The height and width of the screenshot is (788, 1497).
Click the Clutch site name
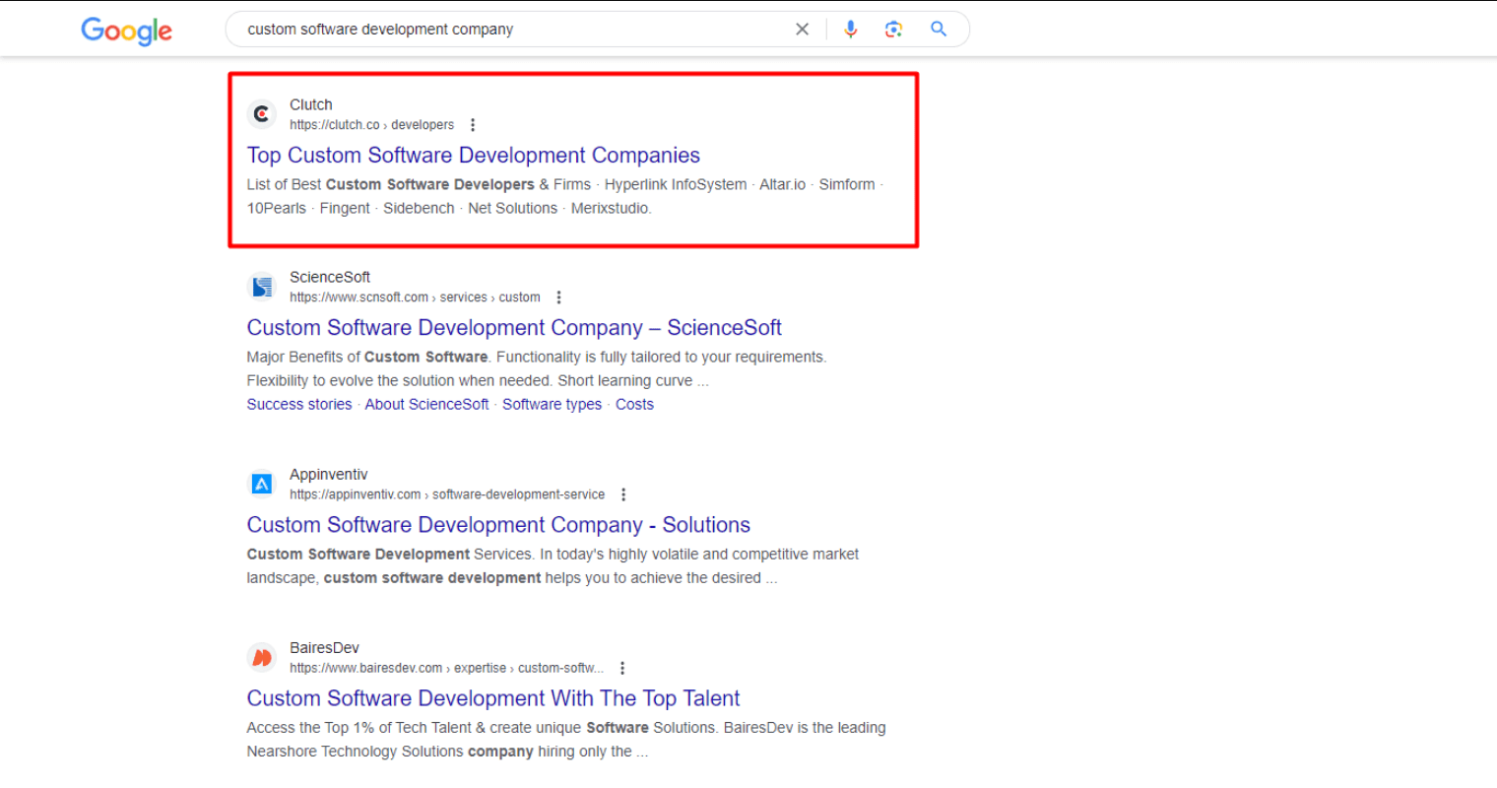[311, 104]
